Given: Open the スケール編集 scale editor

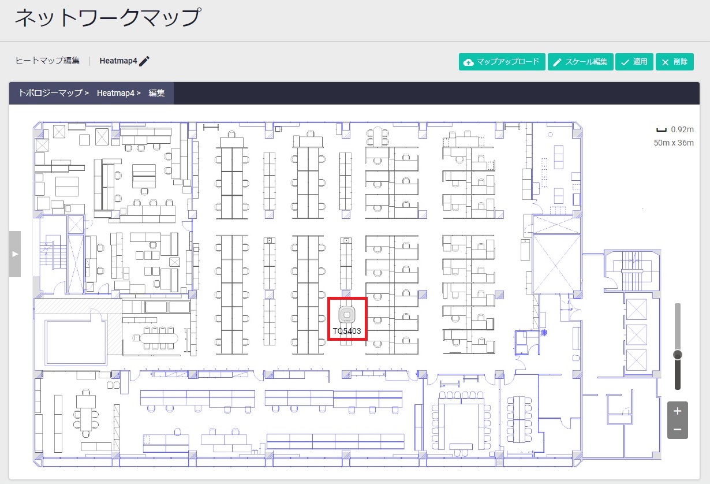Looking at the screenshot, I should click(x=580, y=62).
